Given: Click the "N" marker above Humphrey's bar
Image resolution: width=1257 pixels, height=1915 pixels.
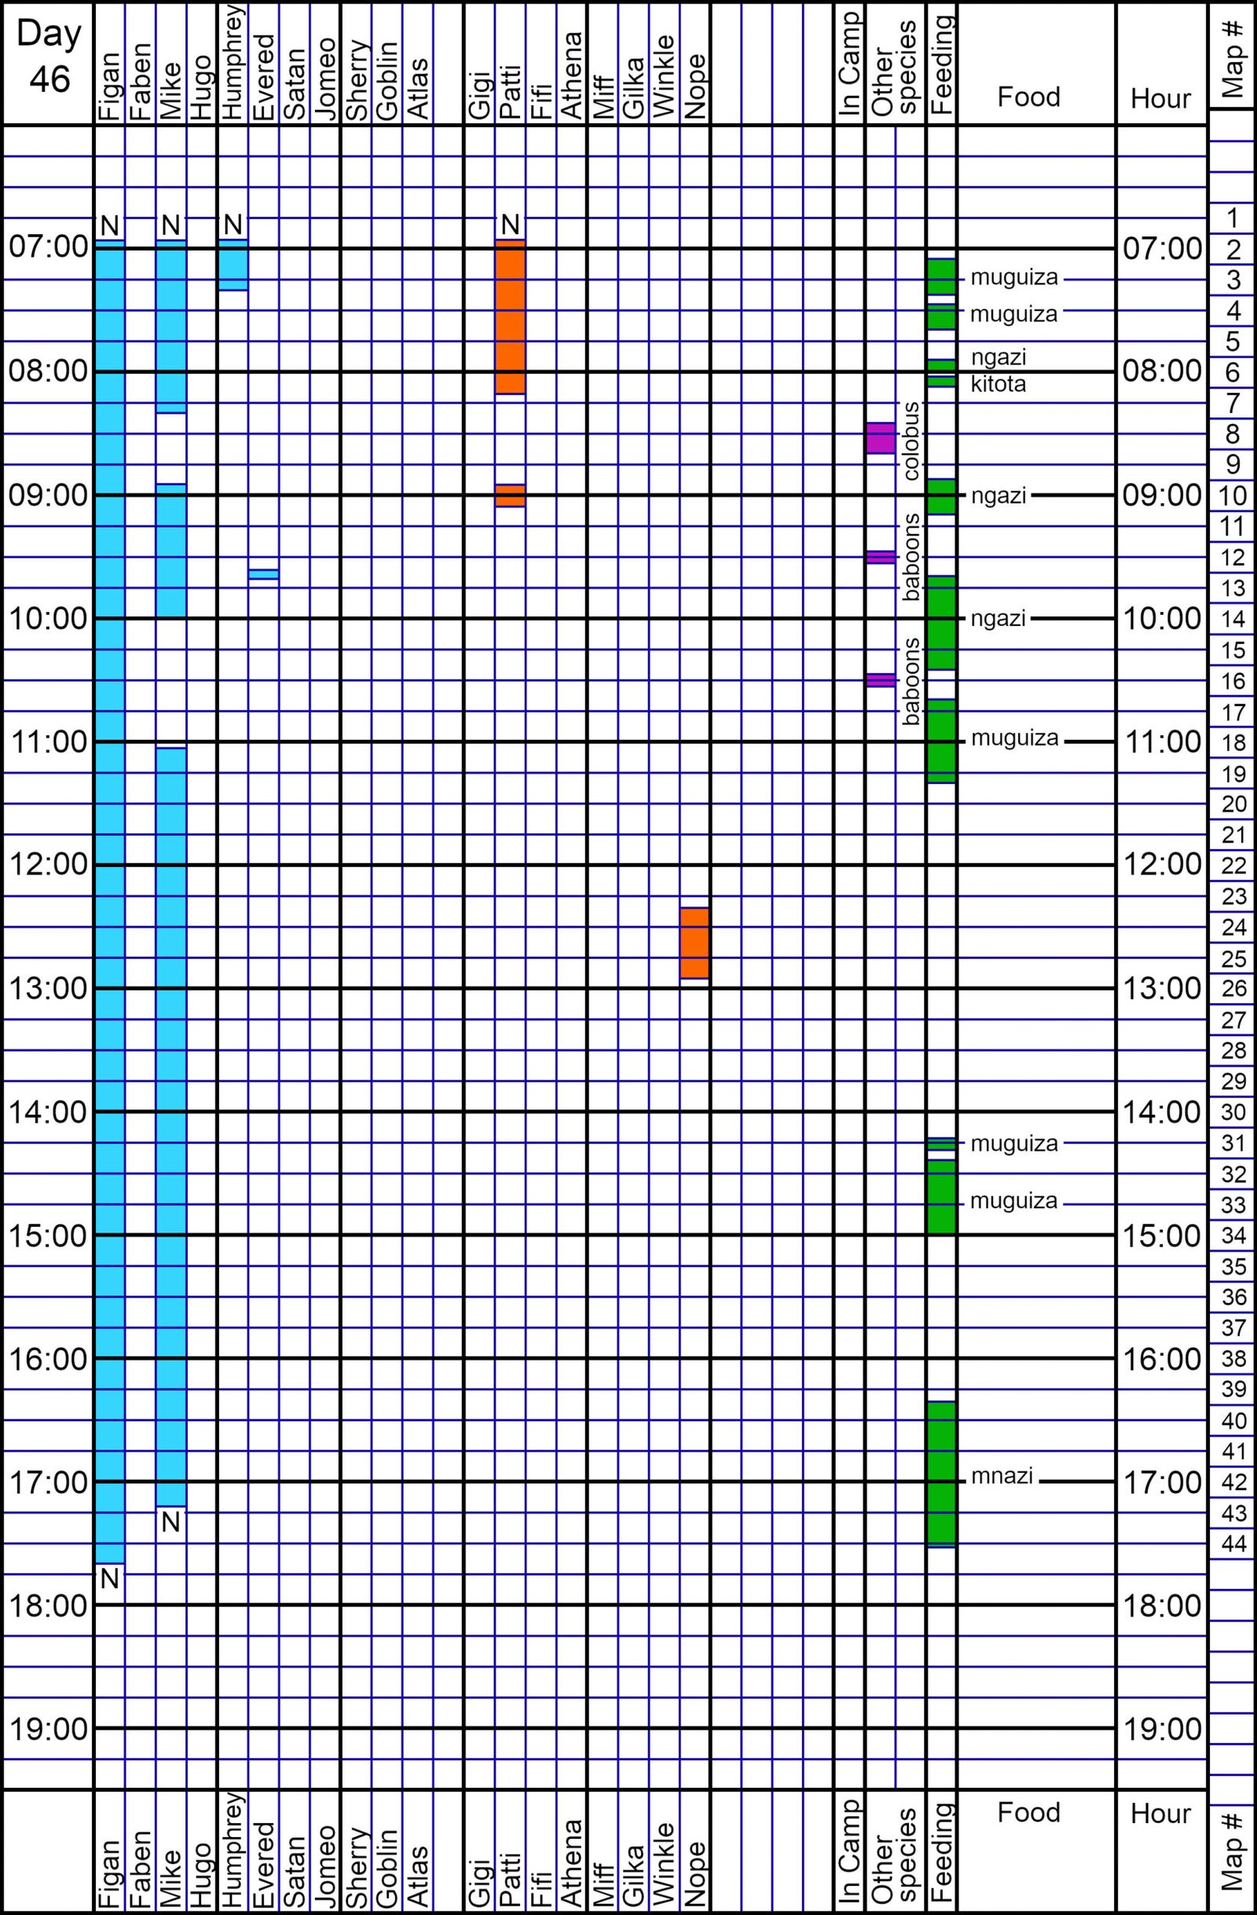Looking at the screenshot, I should [x=233, y=225].
